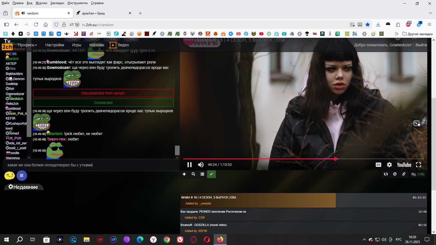The image size is (436, 245).
Task: Expand the Профиль dropdown menu
Action: pos(27,45)
